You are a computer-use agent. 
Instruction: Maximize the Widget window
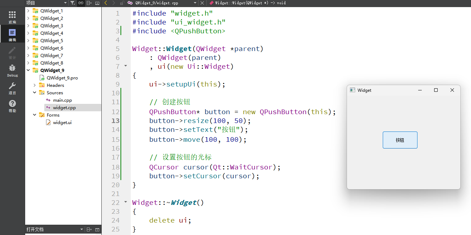(436, 90)
